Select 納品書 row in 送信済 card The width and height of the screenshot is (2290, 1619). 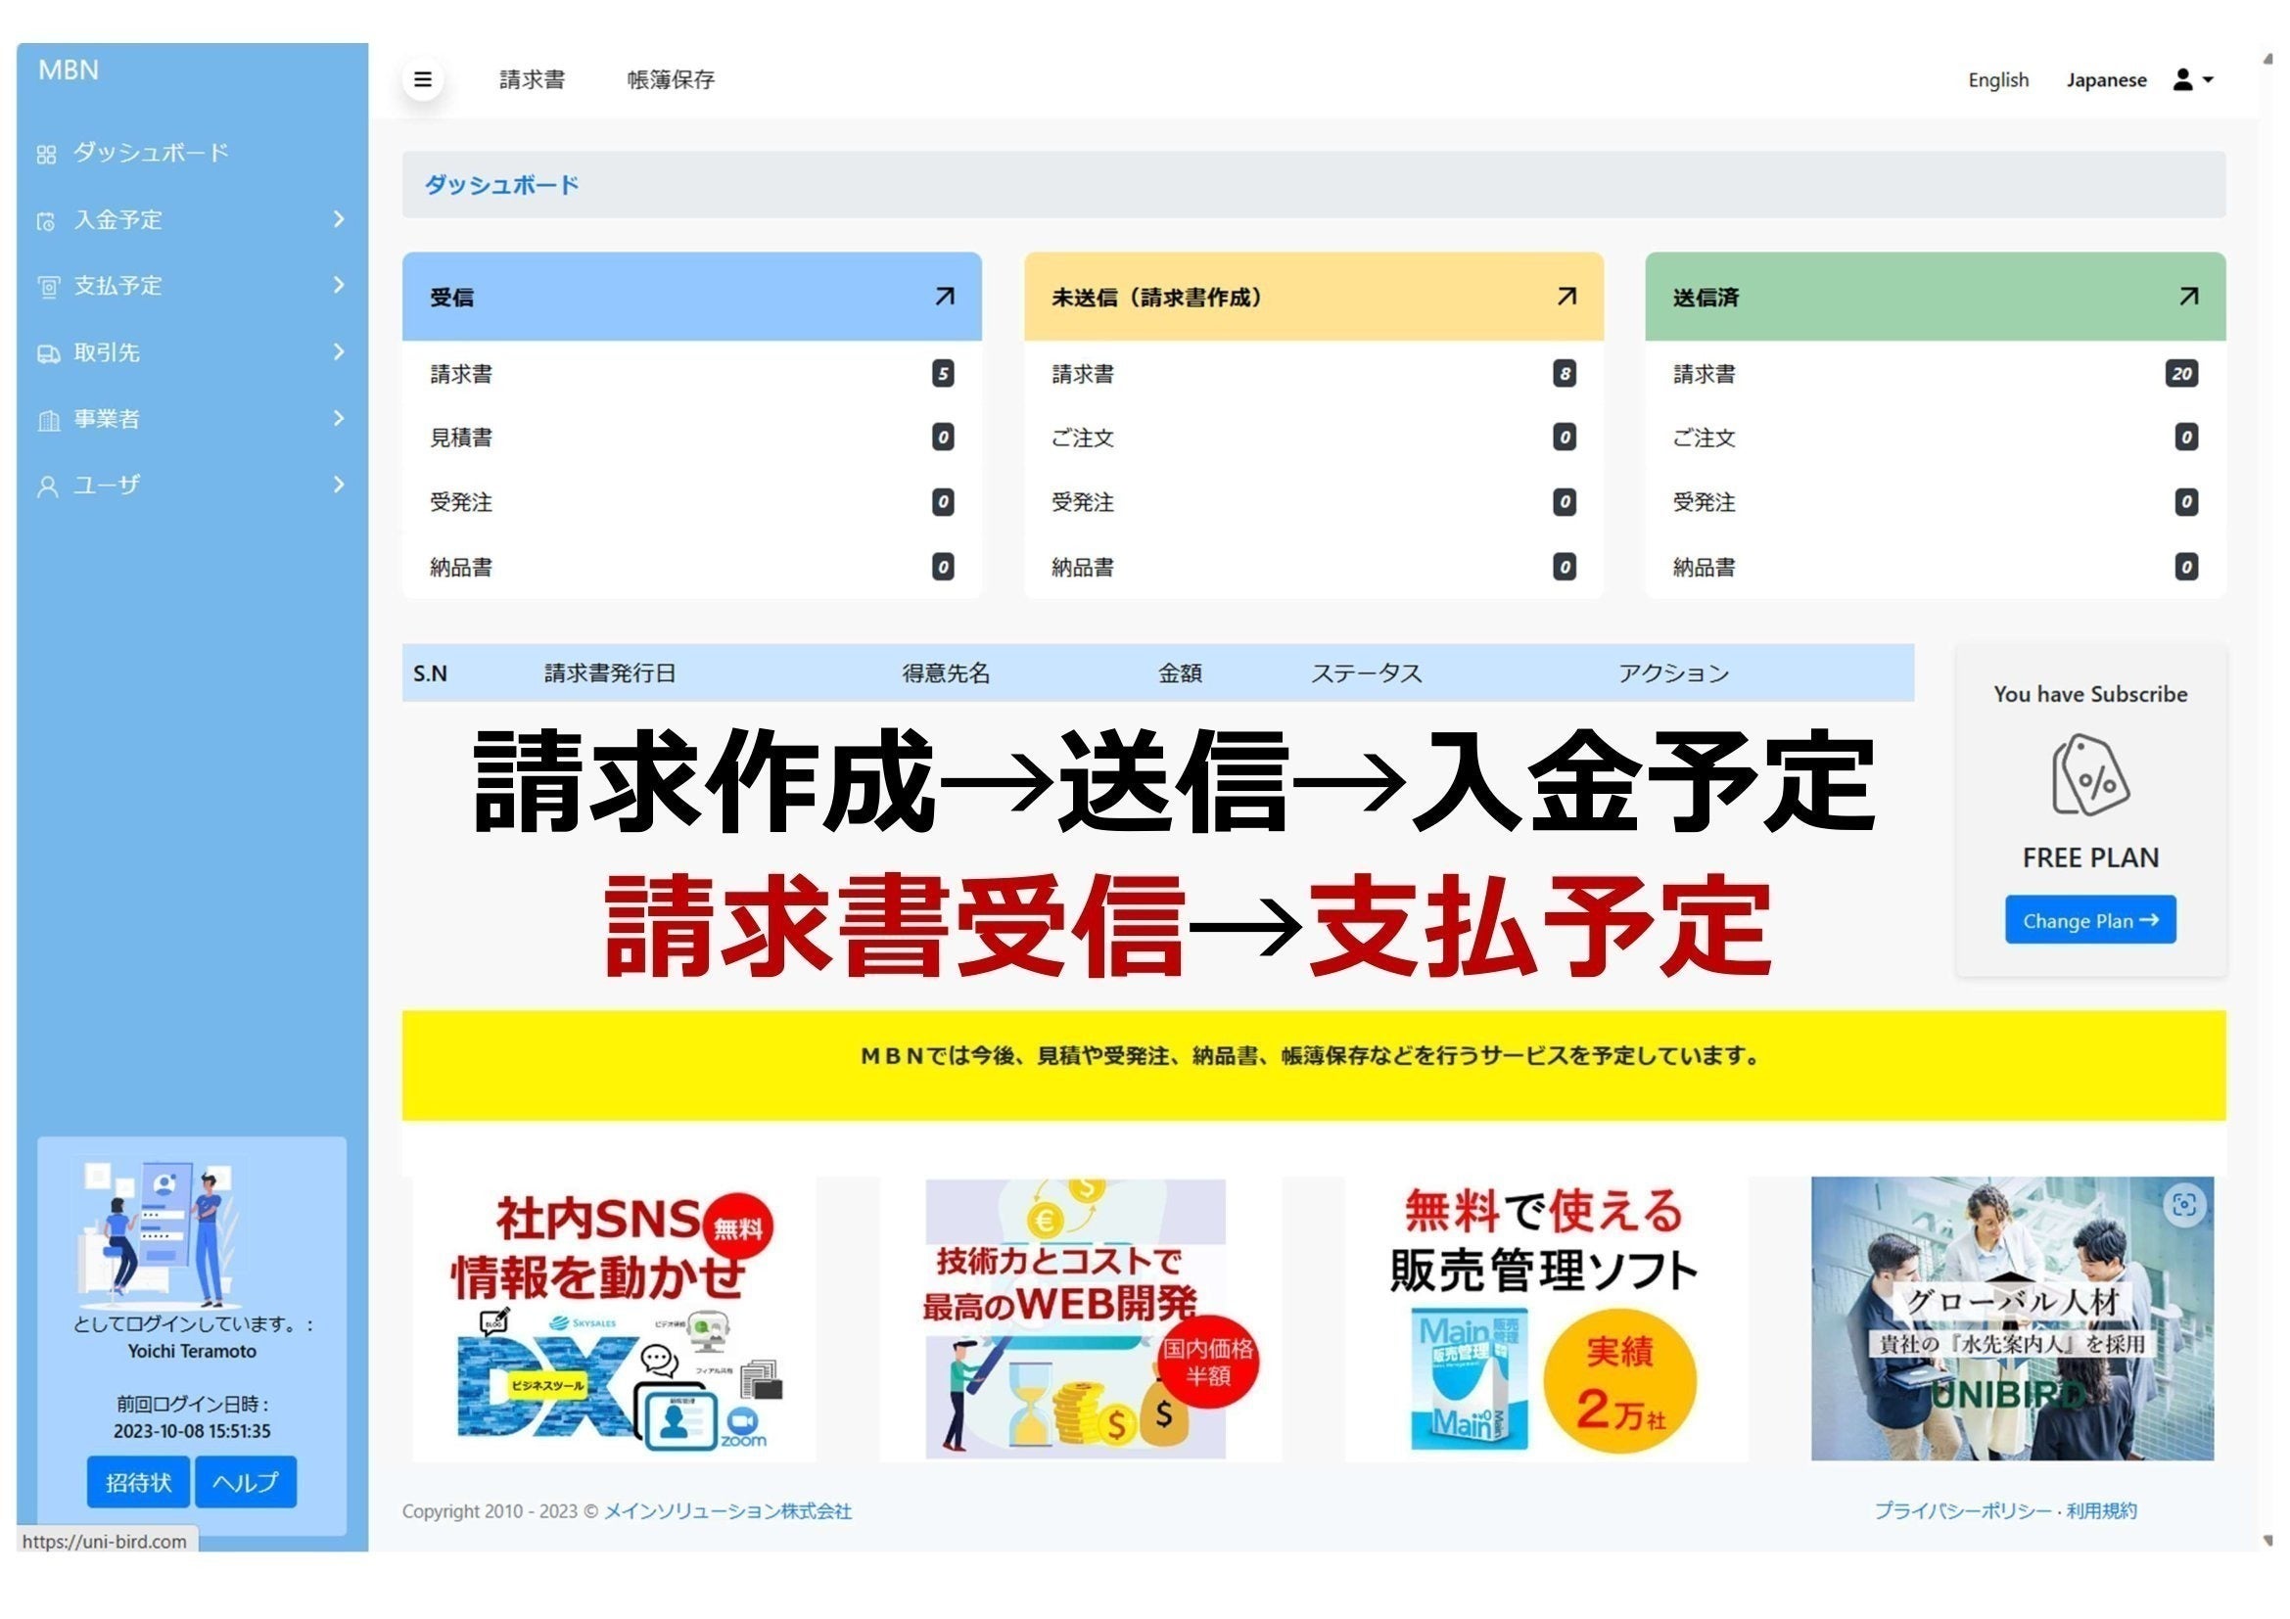tap(1935, 568)
